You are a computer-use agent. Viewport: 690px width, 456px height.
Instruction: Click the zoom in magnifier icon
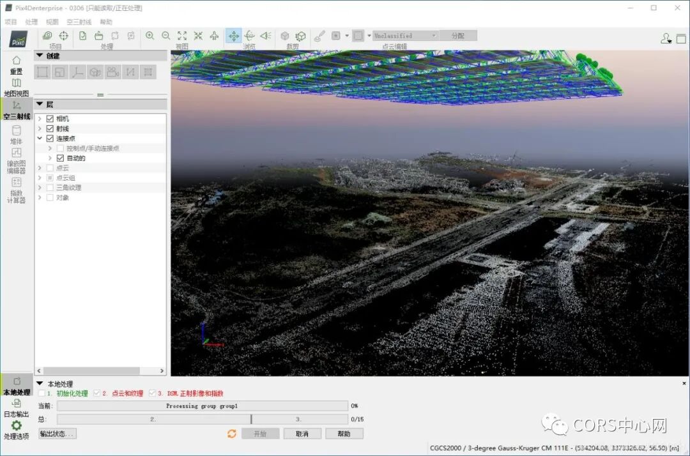click(x=149, y=36)
